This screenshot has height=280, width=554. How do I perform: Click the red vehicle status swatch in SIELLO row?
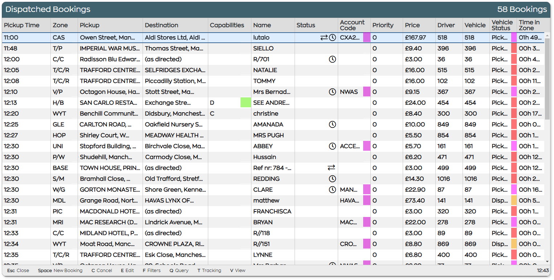514,48
